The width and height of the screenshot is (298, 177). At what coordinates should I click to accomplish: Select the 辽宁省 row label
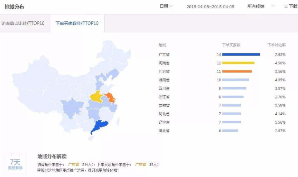coord(164,122)
